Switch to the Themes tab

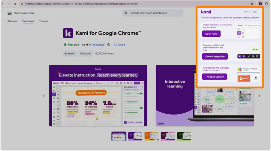click(44, 21)
